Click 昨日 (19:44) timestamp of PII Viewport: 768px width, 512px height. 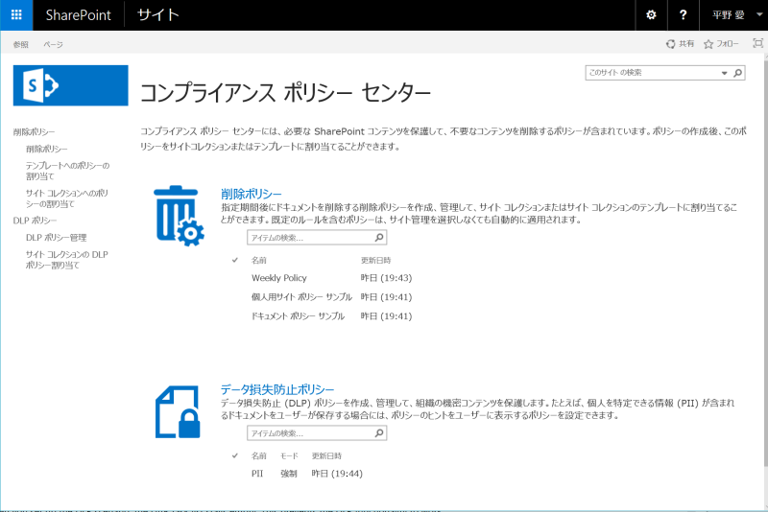pyautogui.click(x=337, y=474)
